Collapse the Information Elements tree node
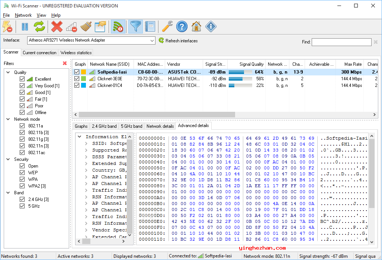This screenshot has width=382, height=260. click(80, 137)
